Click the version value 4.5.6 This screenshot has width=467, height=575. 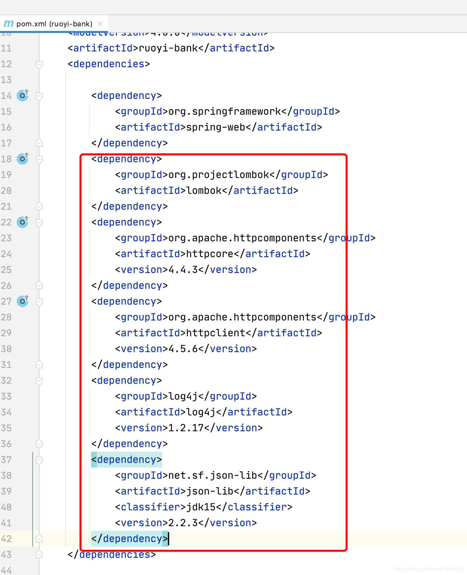click(183, 349)
